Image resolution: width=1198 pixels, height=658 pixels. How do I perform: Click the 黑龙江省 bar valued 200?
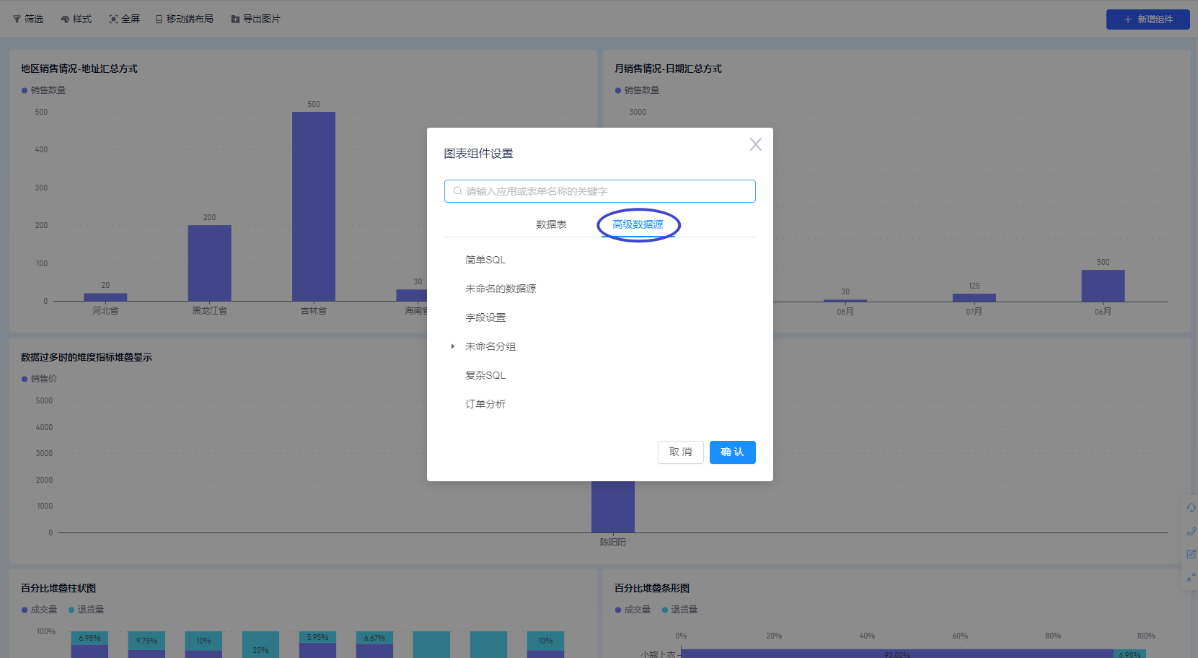click(x=210, y=263)
